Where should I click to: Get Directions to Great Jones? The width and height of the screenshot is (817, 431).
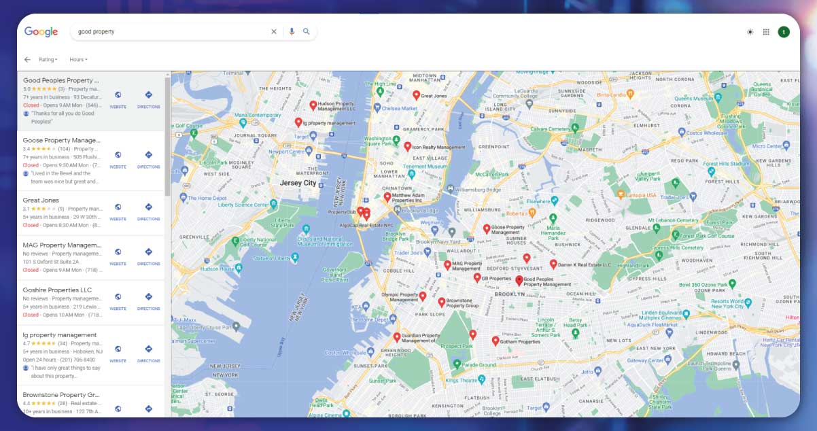click(x=149, y=211)
